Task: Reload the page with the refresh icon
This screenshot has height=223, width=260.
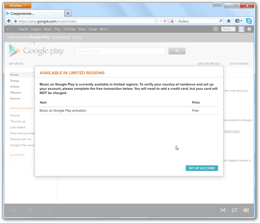Action: pyautogui.click(x=165, y=21)
